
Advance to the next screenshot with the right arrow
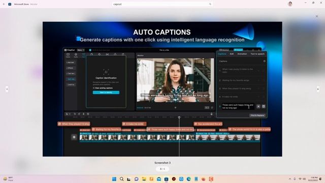[318, 89]
